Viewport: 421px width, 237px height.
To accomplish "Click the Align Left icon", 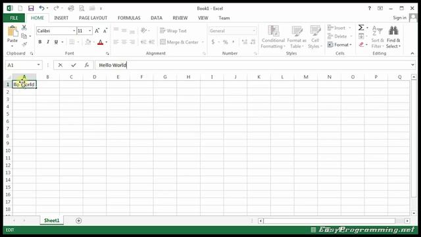I will pyautogui.click(x=116, y=42).
